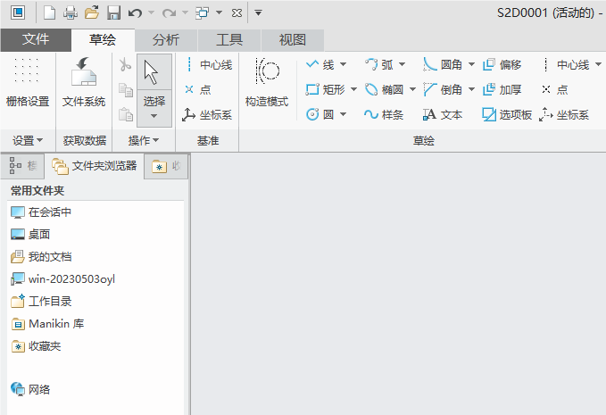
Task: Click the Undo arrow icon
Action: click(135, 13)
